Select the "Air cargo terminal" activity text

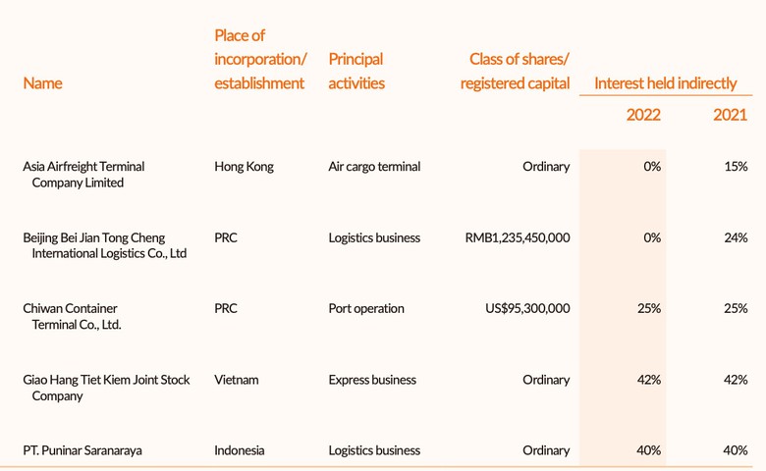(x=374, y=167)
